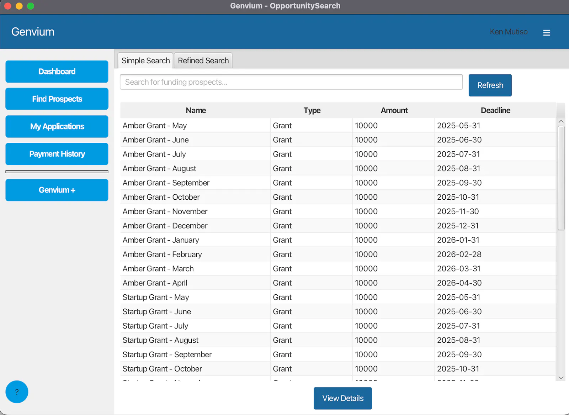Sort by the Amount column header
This screenshot has height=415, width=569.
click(394, 110)
